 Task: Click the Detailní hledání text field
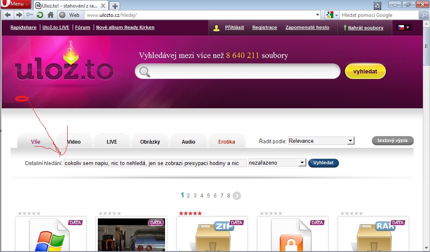pyautogui.click(x=155, y=163)
